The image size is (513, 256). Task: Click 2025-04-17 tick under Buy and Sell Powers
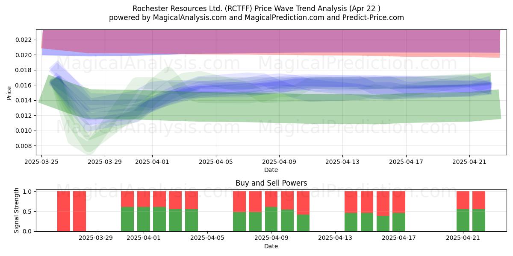[x=399, y=238]
